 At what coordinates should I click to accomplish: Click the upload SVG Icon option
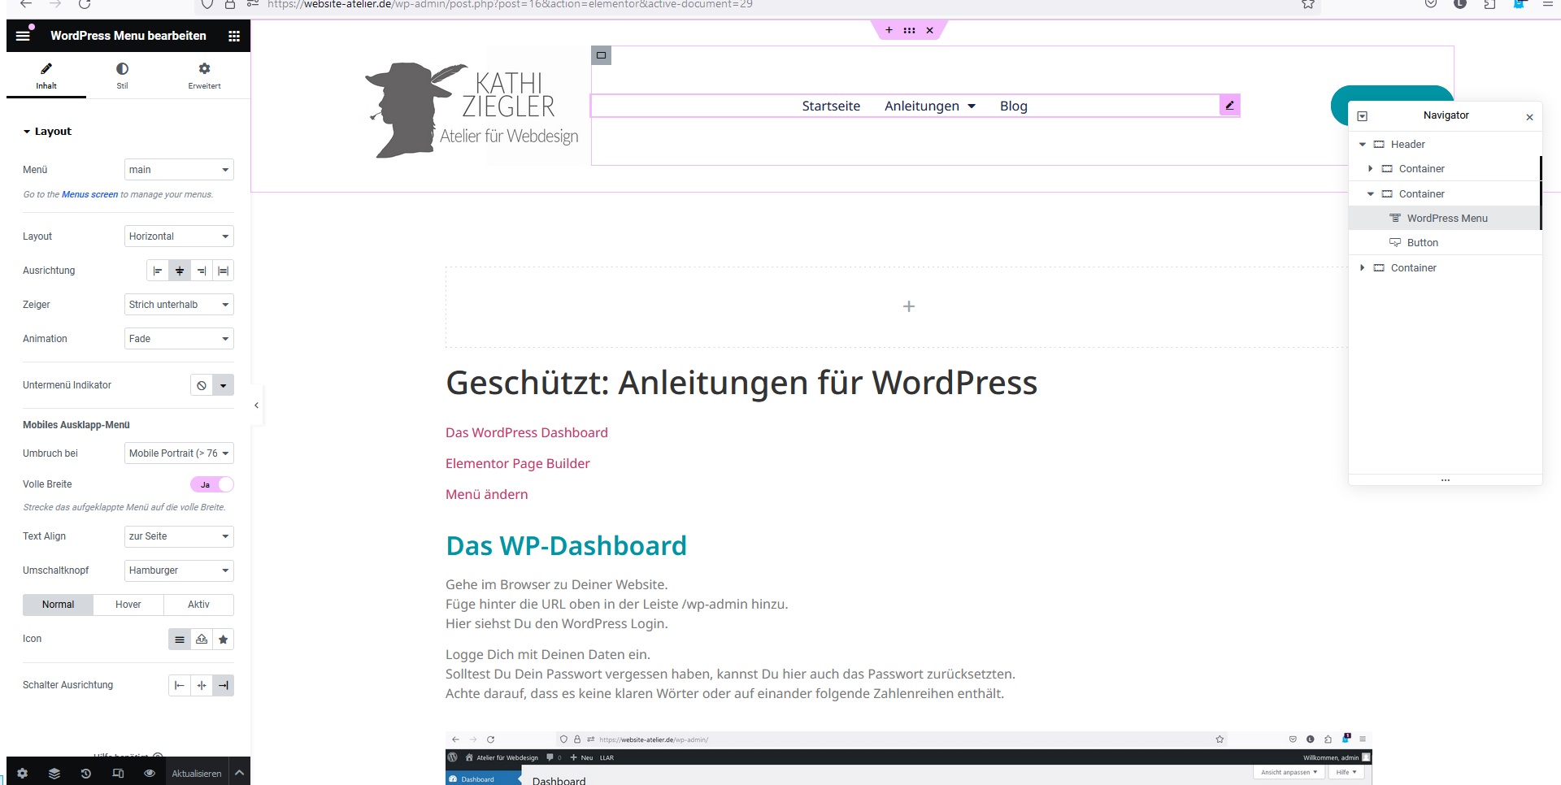click(x=202, y=640)
